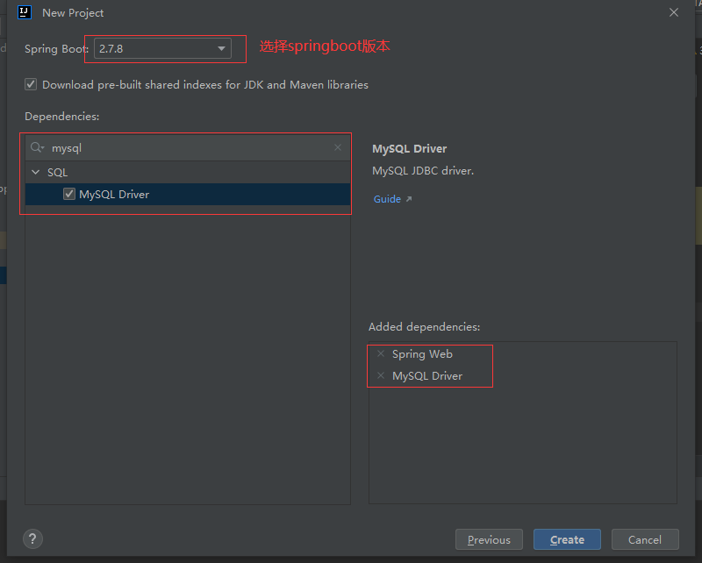The image size is (702, 563).
Task: Click the dependency search field containing mysql
Action: pyautogui.click(x=188, y=147)
